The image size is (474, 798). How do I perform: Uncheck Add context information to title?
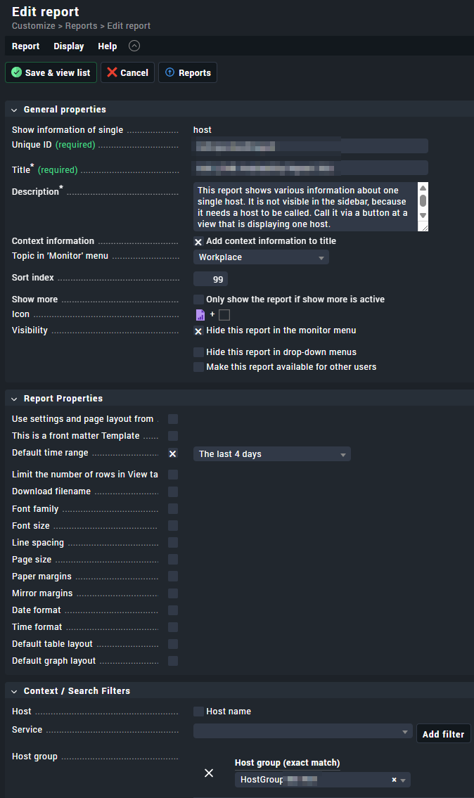tap(198, 241)
